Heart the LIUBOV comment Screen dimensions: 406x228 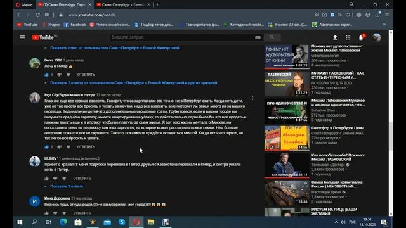point(64,179)
